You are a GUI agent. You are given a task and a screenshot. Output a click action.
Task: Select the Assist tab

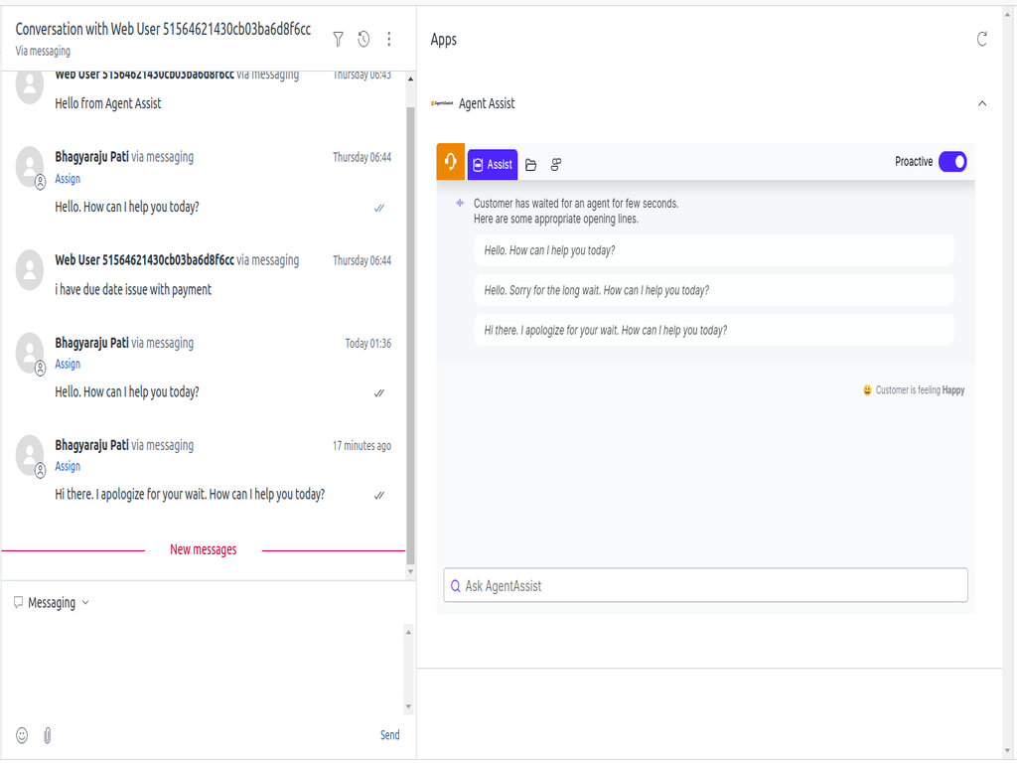(493, 165)
